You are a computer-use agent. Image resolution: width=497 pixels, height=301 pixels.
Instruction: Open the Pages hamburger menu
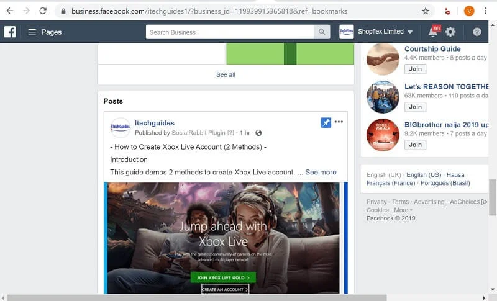tap(32, 32)
